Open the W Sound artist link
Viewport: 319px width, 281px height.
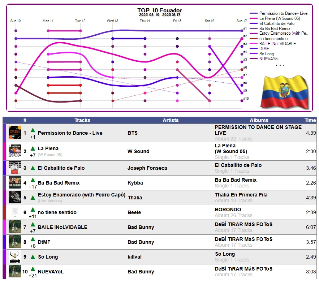138,151
